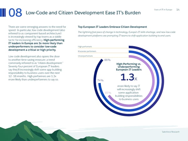
Task: Select the slide title about Low-Code and Citizen Development
Action: tap(83, 13)
